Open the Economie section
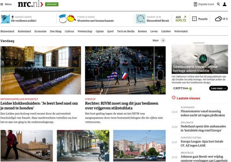 [x=40, y=31]
